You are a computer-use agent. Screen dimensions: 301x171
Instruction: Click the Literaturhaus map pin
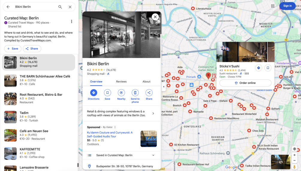click(193, 8)
